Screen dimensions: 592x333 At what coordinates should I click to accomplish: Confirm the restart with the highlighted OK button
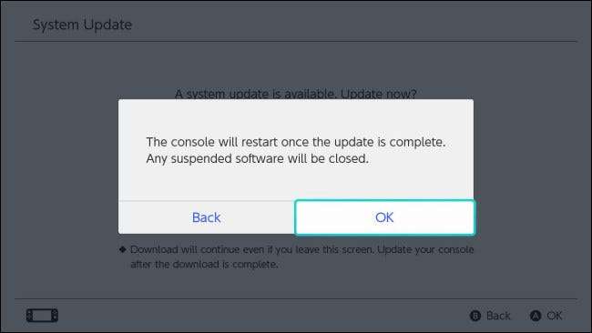pos(384,217)
